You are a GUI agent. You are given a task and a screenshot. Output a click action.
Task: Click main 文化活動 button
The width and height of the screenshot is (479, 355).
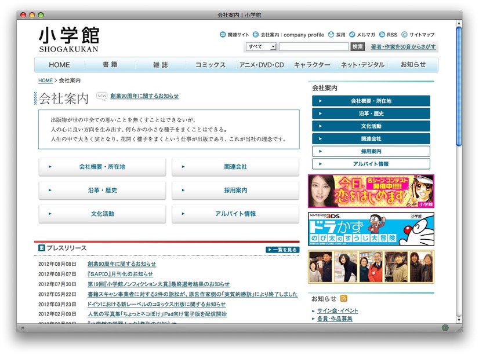(x=102, y=214)
